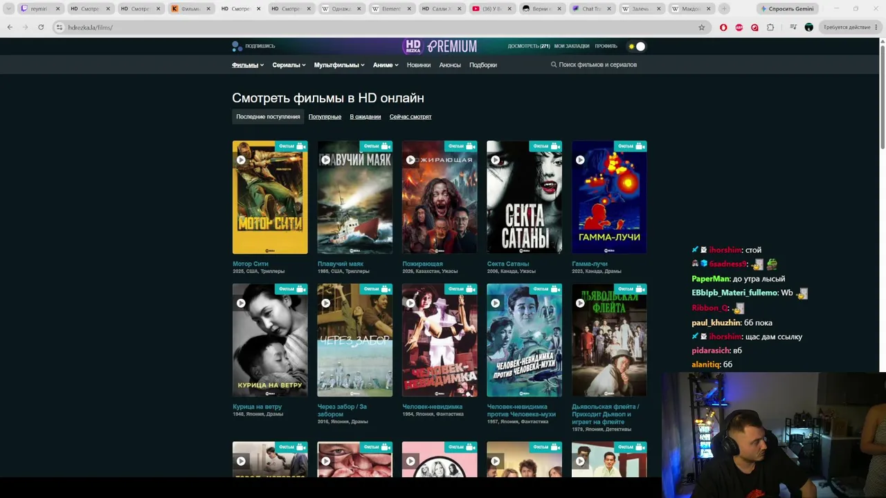
Task: Open the media control icon in the toolbar
Action: pos(793,27)
